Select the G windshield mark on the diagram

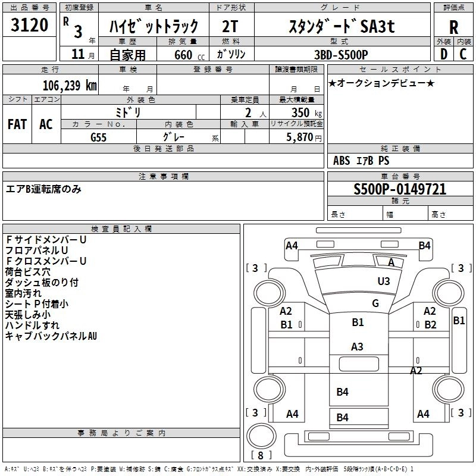(x=375, y=303)
